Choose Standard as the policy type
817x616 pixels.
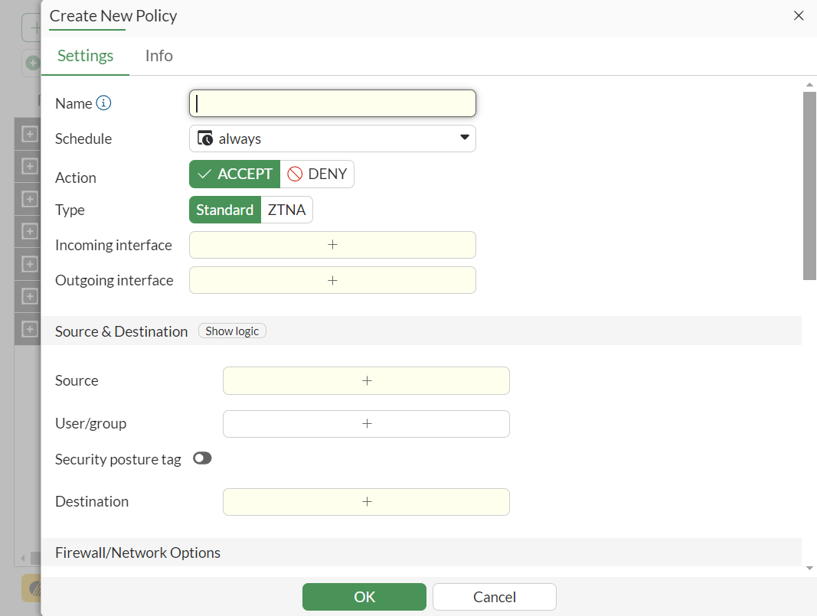tap(224, 210)
